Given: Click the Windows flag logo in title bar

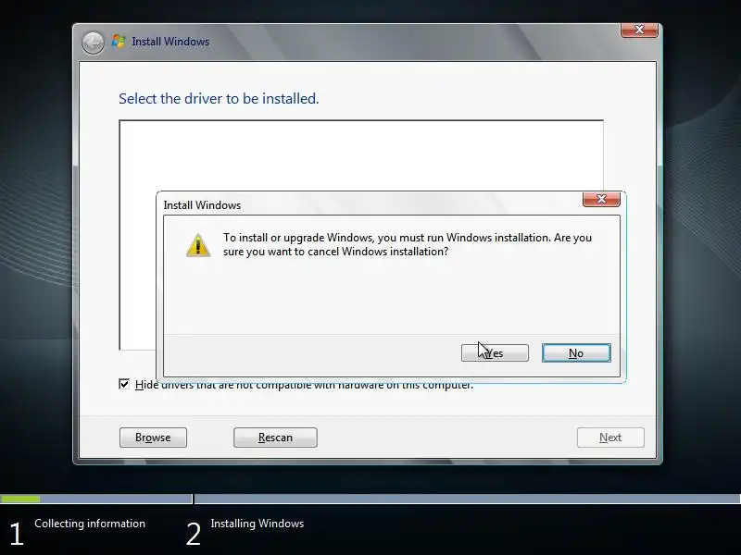Looking at the screenshot, I should (x=119, y=41).
